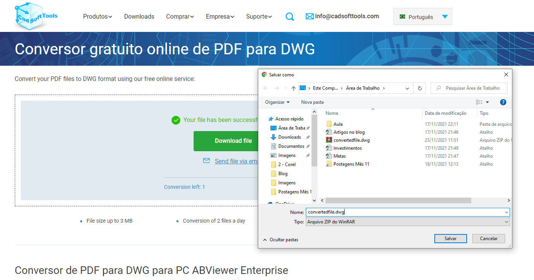
Task: Expand the Comprar menu
Action: coord(180,16)
